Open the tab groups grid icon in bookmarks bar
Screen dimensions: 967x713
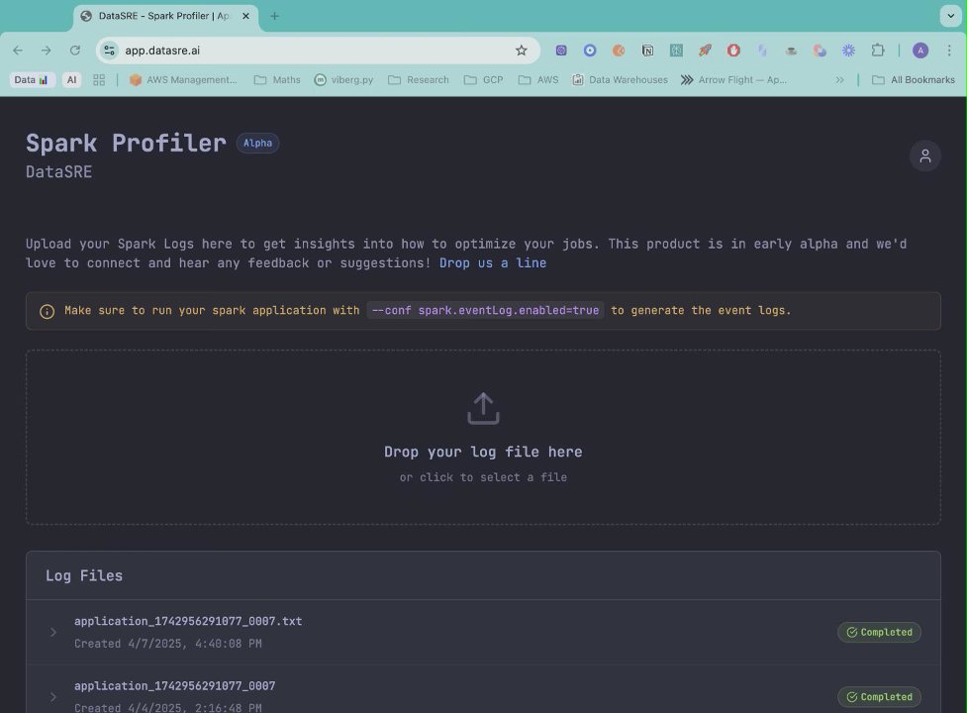tap(99, 79)
